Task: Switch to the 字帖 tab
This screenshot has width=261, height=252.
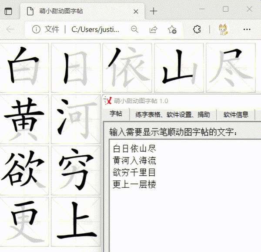Action: click(116, 114)
